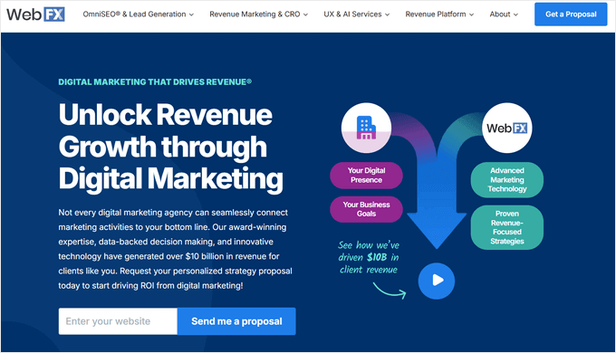Expand chevron next to Revenue Marketing & CRO
Image resolution: width=616 pixels, height=353 pixels.
tap(305, 14)
